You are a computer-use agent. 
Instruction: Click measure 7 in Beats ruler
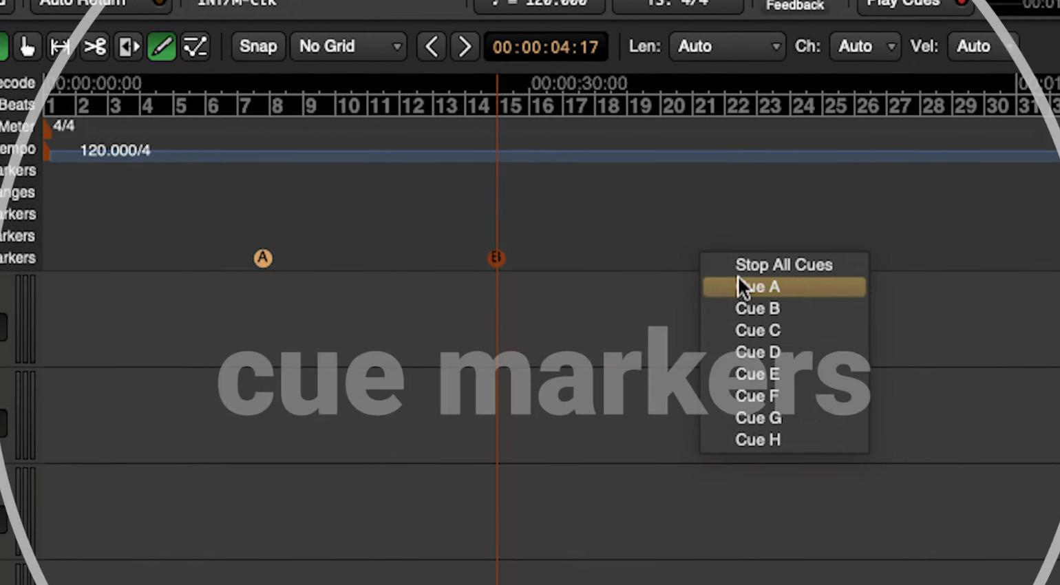245,106
